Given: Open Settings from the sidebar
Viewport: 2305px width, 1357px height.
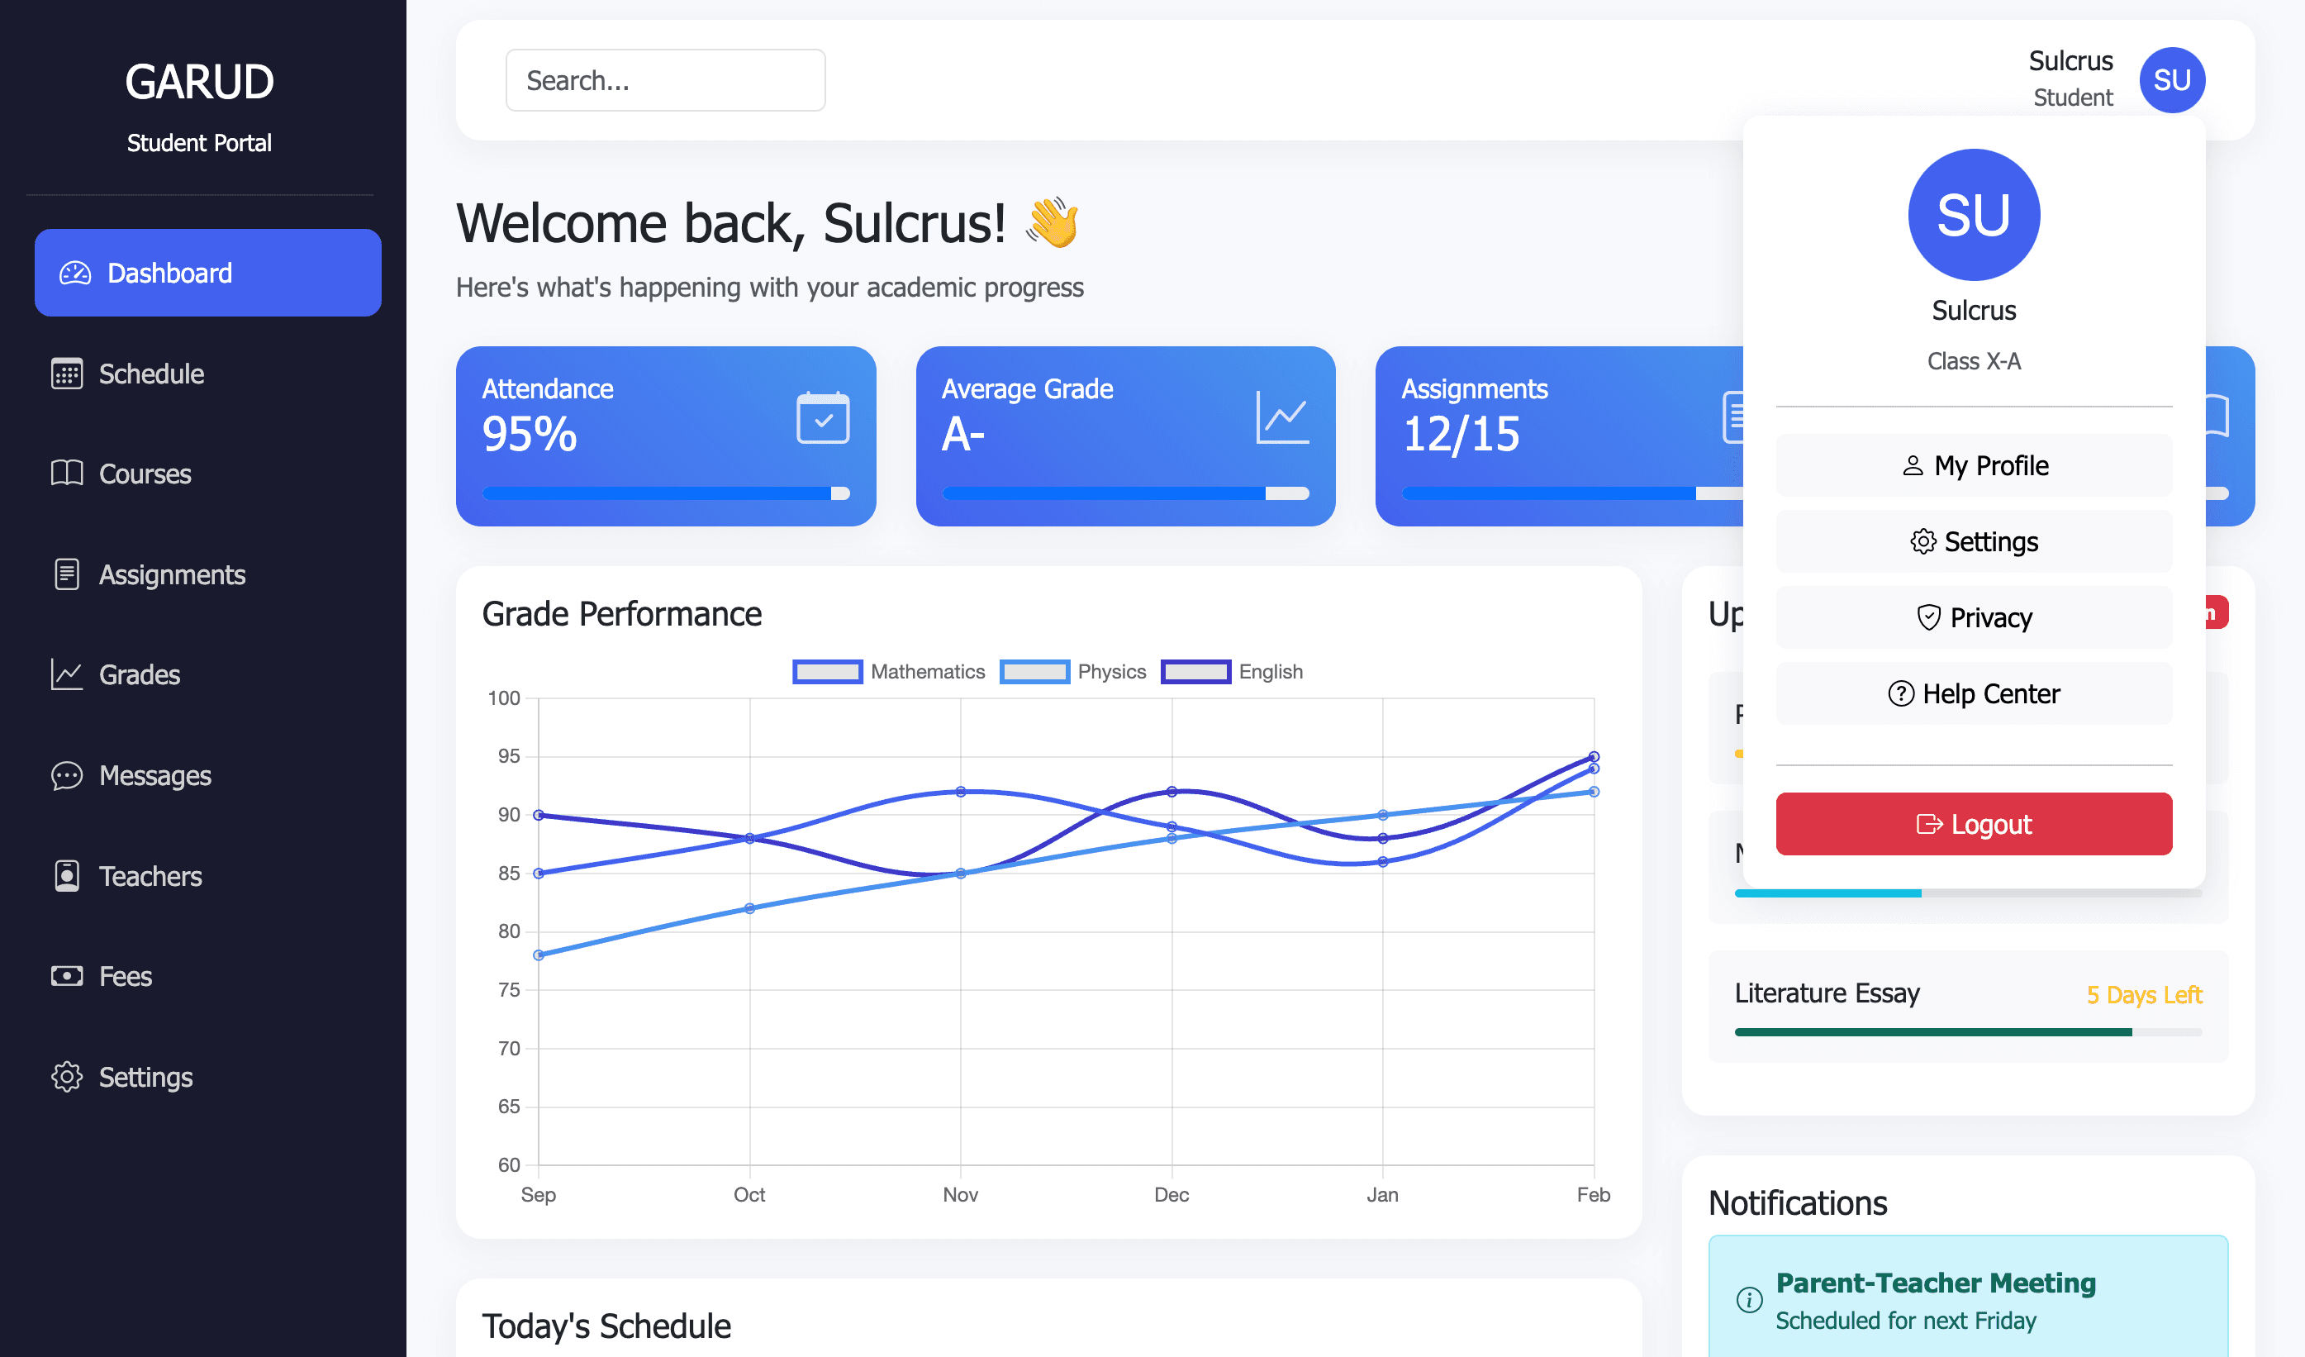Looking at the screenshot, I should click(x=207, y=1077).
